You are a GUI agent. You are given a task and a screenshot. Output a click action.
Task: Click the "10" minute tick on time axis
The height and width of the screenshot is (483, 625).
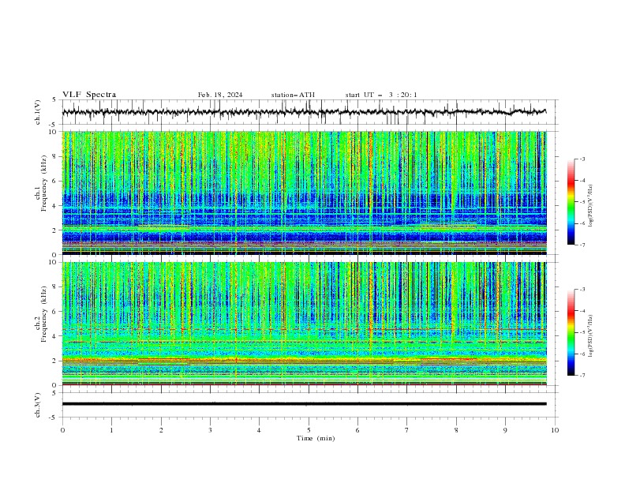pos(555,430)
